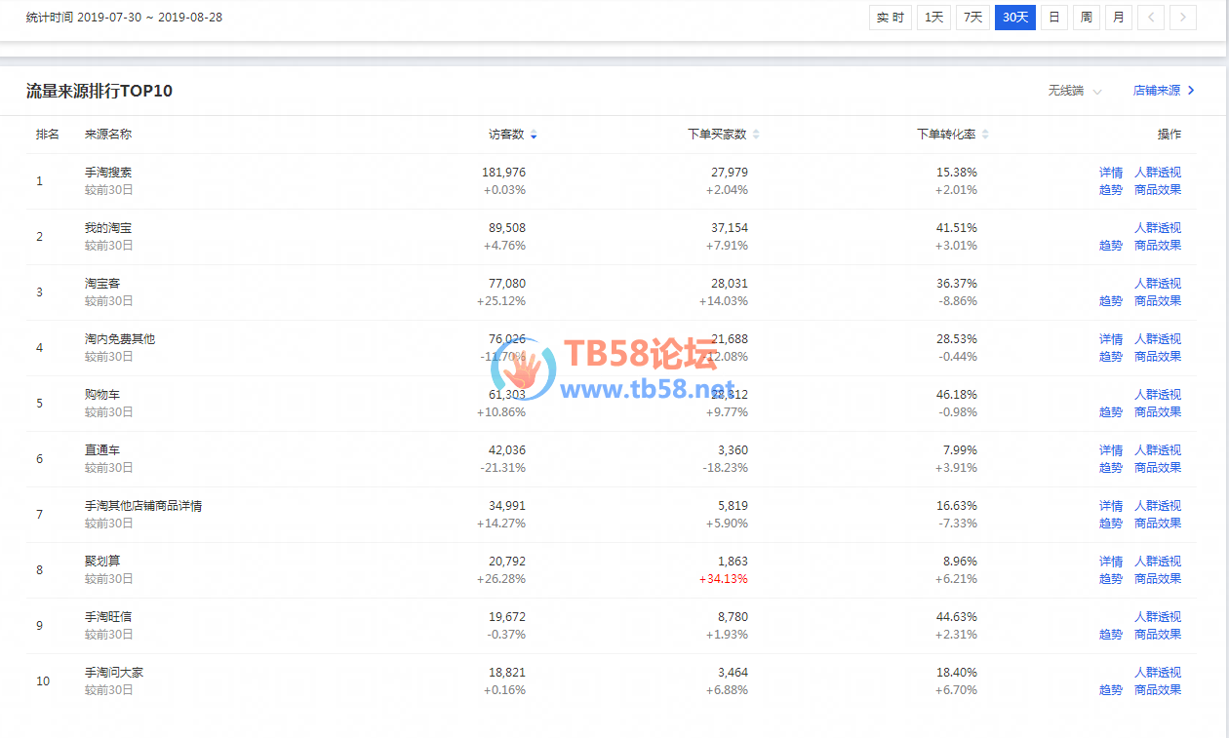
Task: Open 商品效果 for 购物车
Action: [x=1158, y=412]
